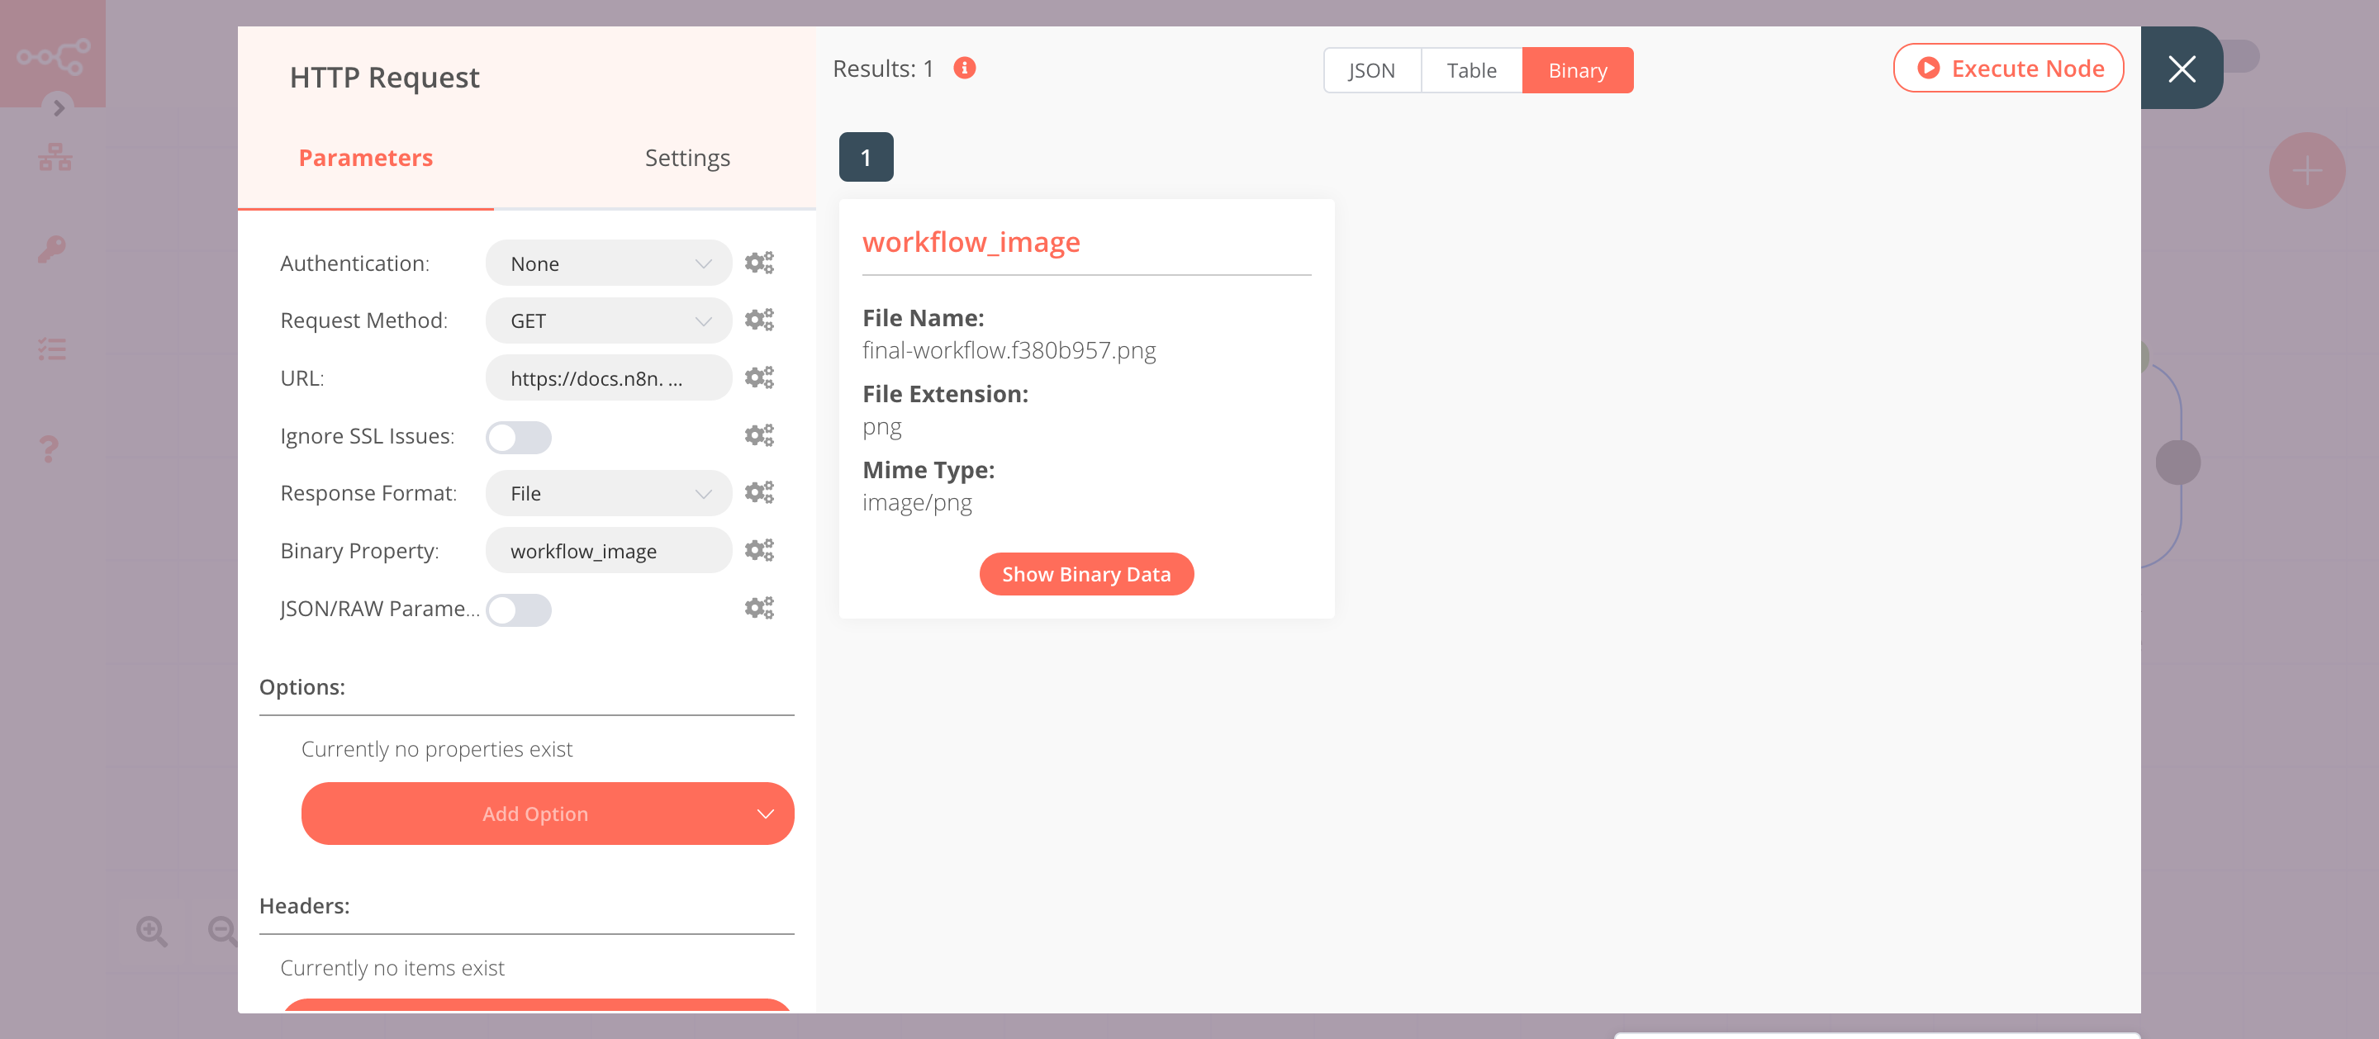Enable the Ignore SSL Issues toggle
Screen dimensions: 2379x1039
coord(519,437)
